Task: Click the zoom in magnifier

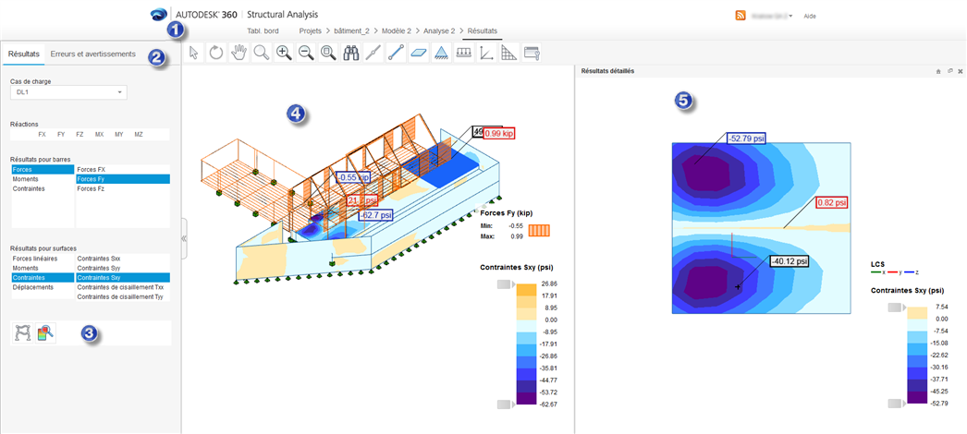Action: point(284,53)
